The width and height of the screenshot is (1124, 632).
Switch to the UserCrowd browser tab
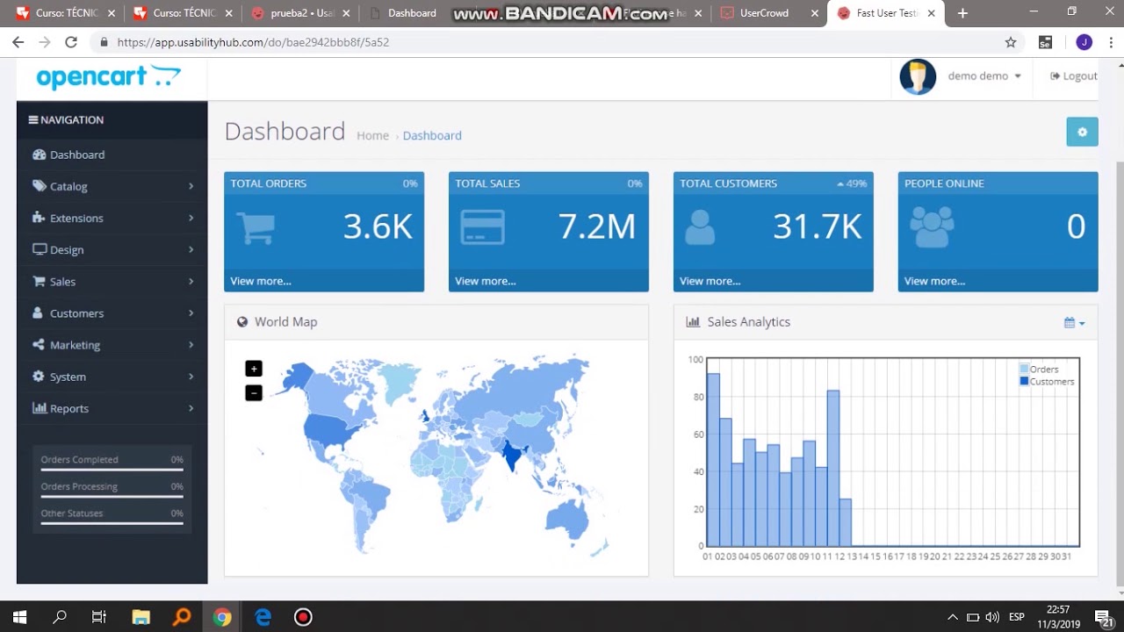(767, 13)
